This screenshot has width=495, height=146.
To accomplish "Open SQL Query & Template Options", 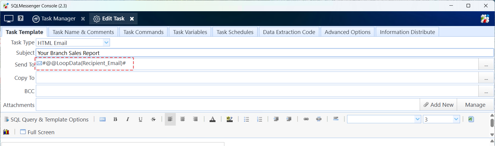I will 46,119.
